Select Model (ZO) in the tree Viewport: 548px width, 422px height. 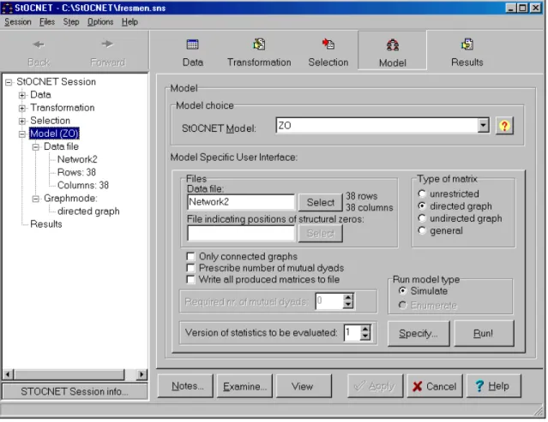(x=55, y=134)
